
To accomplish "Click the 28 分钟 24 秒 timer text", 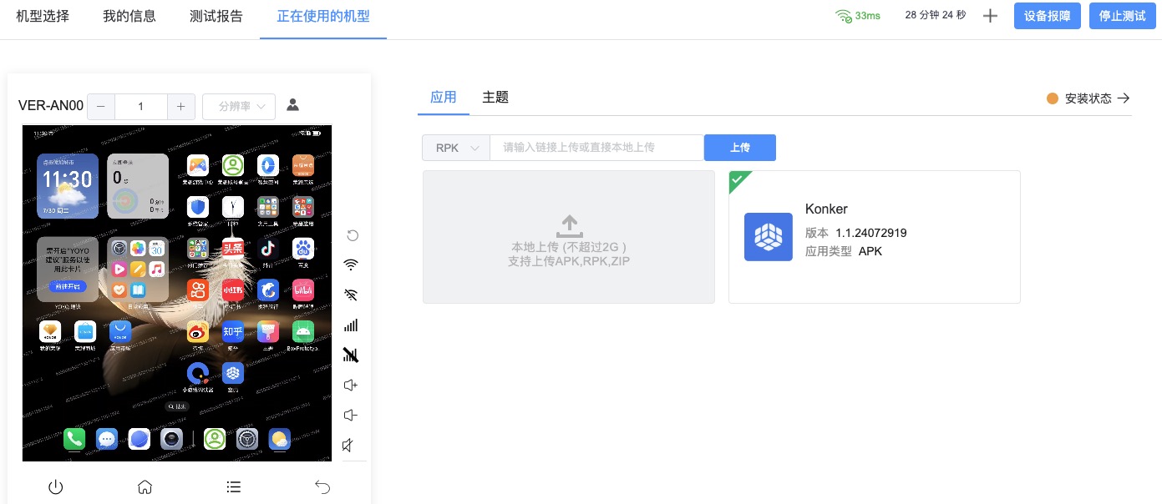I will pyautogui.click(x=936, y=15).
